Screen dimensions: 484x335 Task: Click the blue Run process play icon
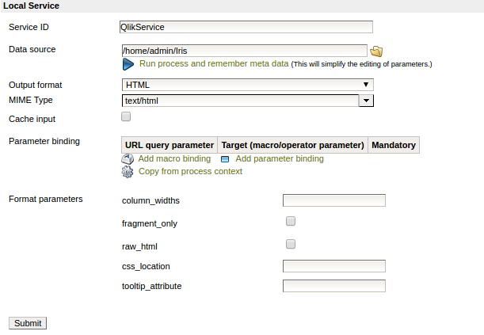pos(128,64)
